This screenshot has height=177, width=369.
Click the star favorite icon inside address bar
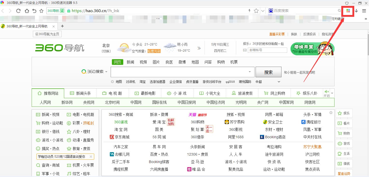click(256, 11)
